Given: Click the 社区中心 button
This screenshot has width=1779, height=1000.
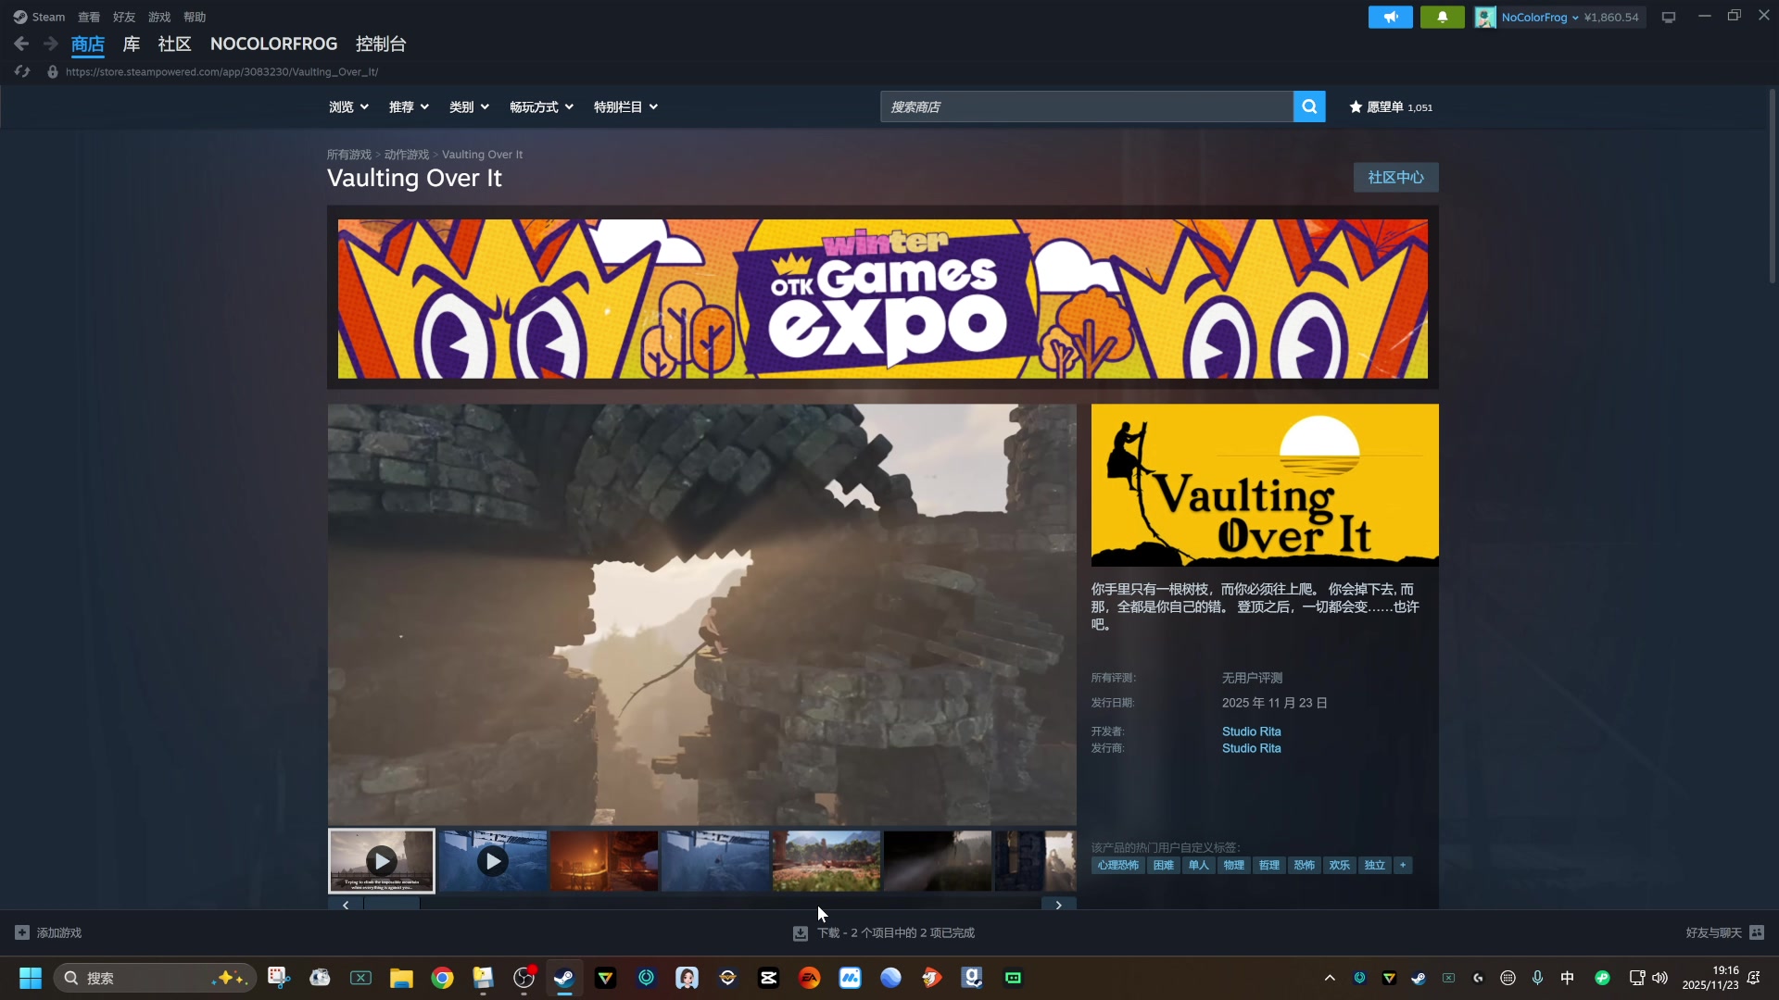Looking at the screenshot, I should 1395,177.
